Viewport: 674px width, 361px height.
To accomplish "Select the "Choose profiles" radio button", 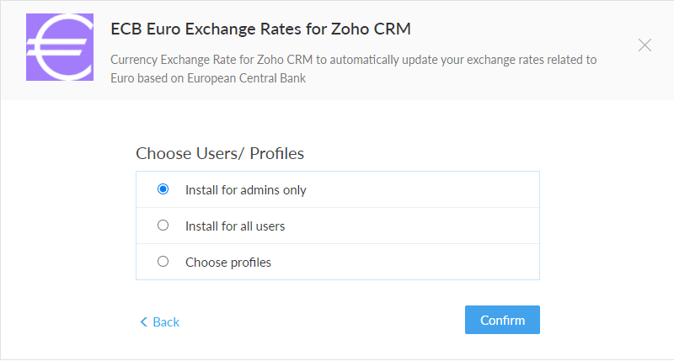I will click(x=163, y=262).
